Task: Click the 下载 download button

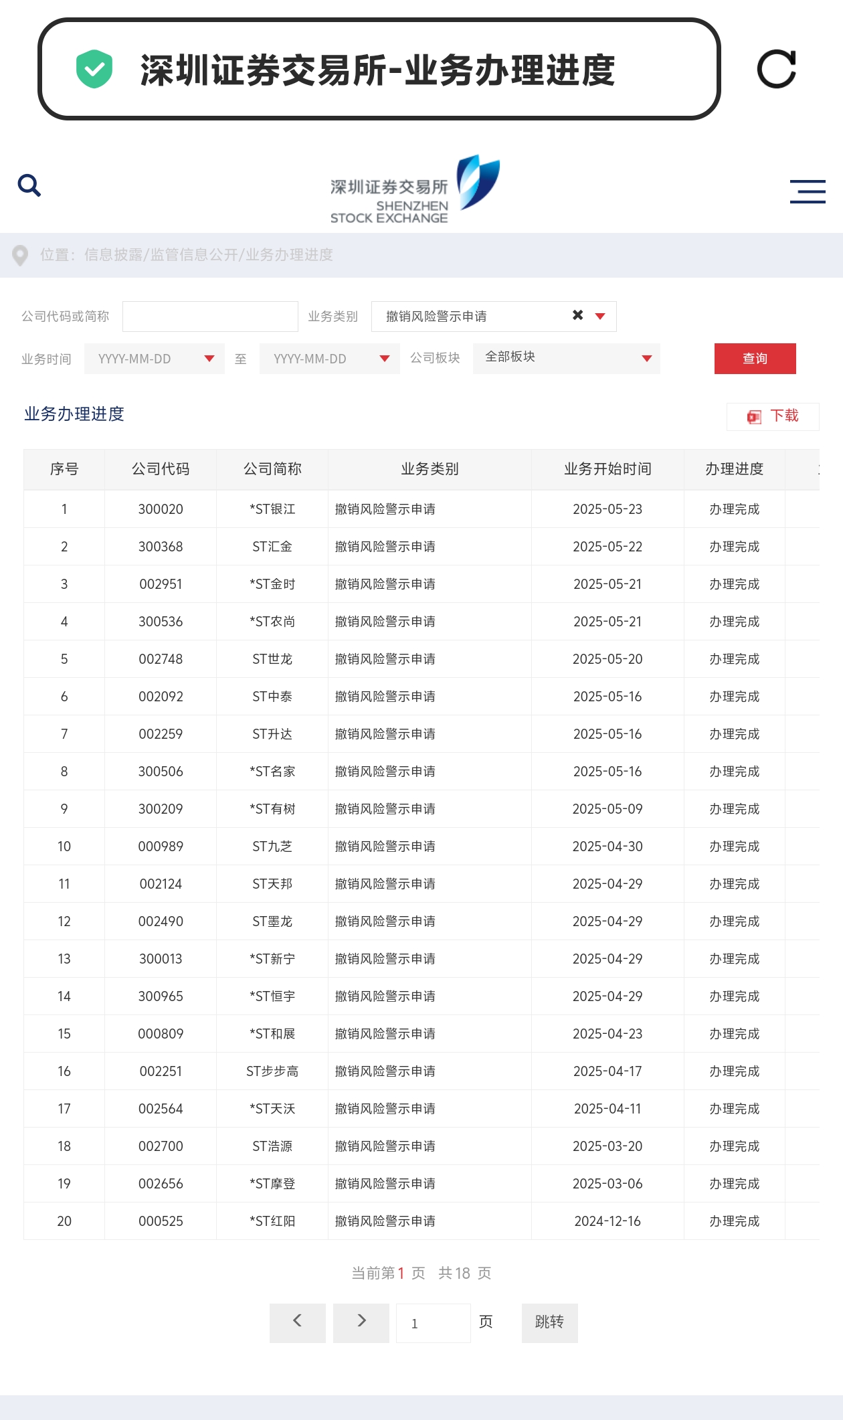Action: pos(773,416)
